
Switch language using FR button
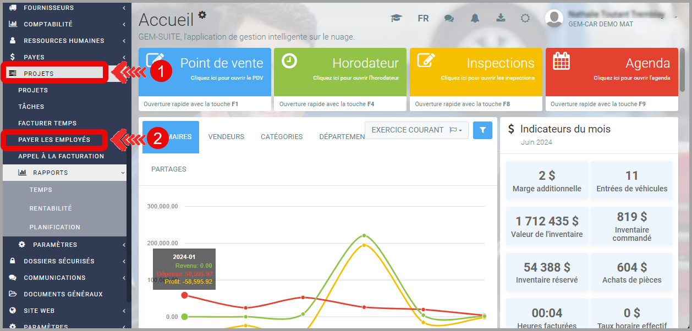click(423, 18)
